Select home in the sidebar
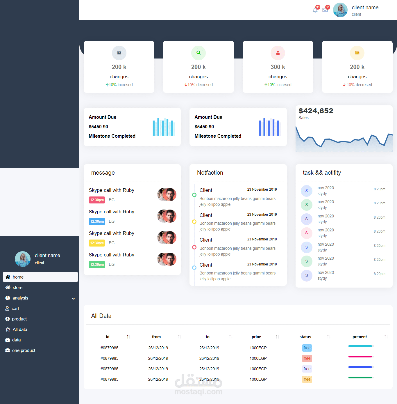 [x=40, y=277]
